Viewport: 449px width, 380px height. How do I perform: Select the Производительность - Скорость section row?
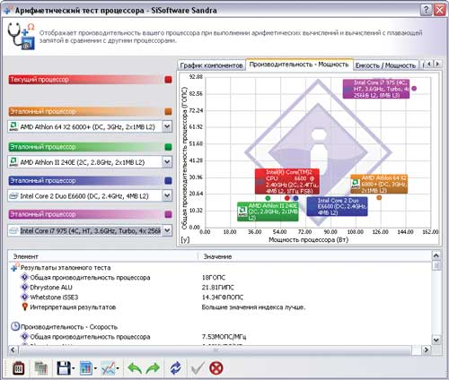pos(69,326)
